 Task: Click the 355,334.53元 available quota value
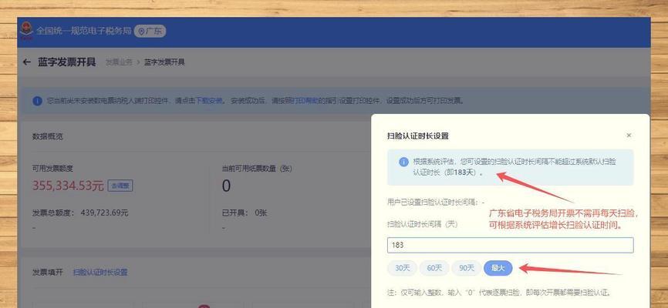pyautogui.click(x=68, y=186)
